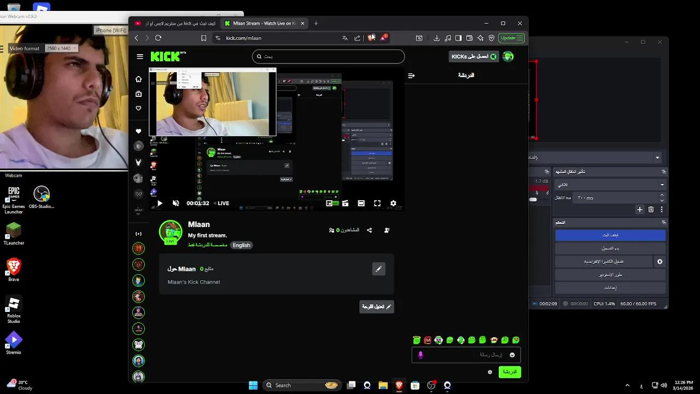Open Video format dropdown in webcam window

coord(62,48)
